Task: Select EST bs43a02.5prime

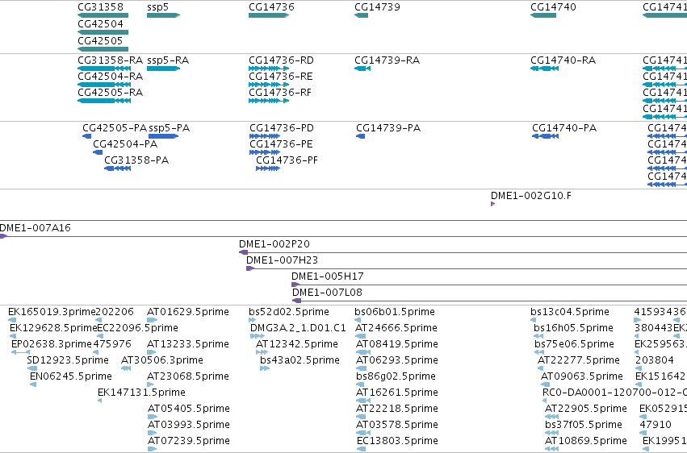Action: tap(300, 360)
